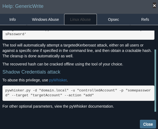Click the 'recovered hash can be cracked' sentence

click(63, 64)
